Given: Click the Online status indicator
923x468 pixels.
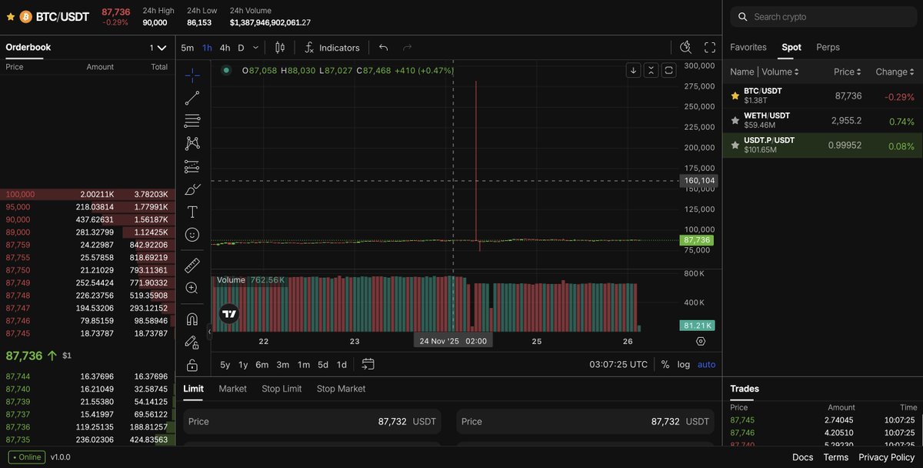Looking at the screenshot, I should [x=25, y=457].
